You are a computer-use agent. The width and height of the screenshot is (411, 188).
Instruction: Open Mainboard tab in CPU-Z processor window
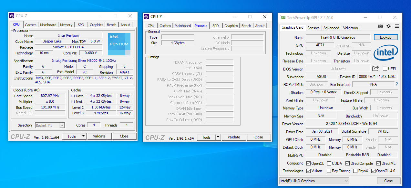48,25
